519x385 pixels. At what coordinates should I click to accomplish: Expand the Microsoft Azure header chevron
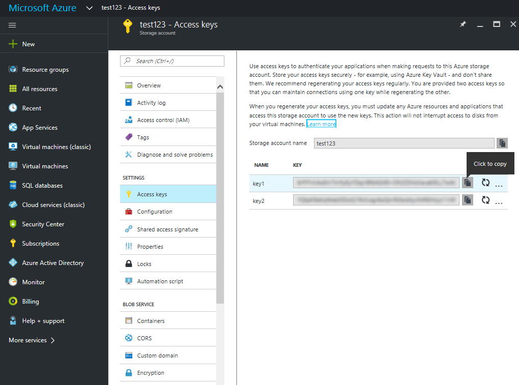pos(90,8)
